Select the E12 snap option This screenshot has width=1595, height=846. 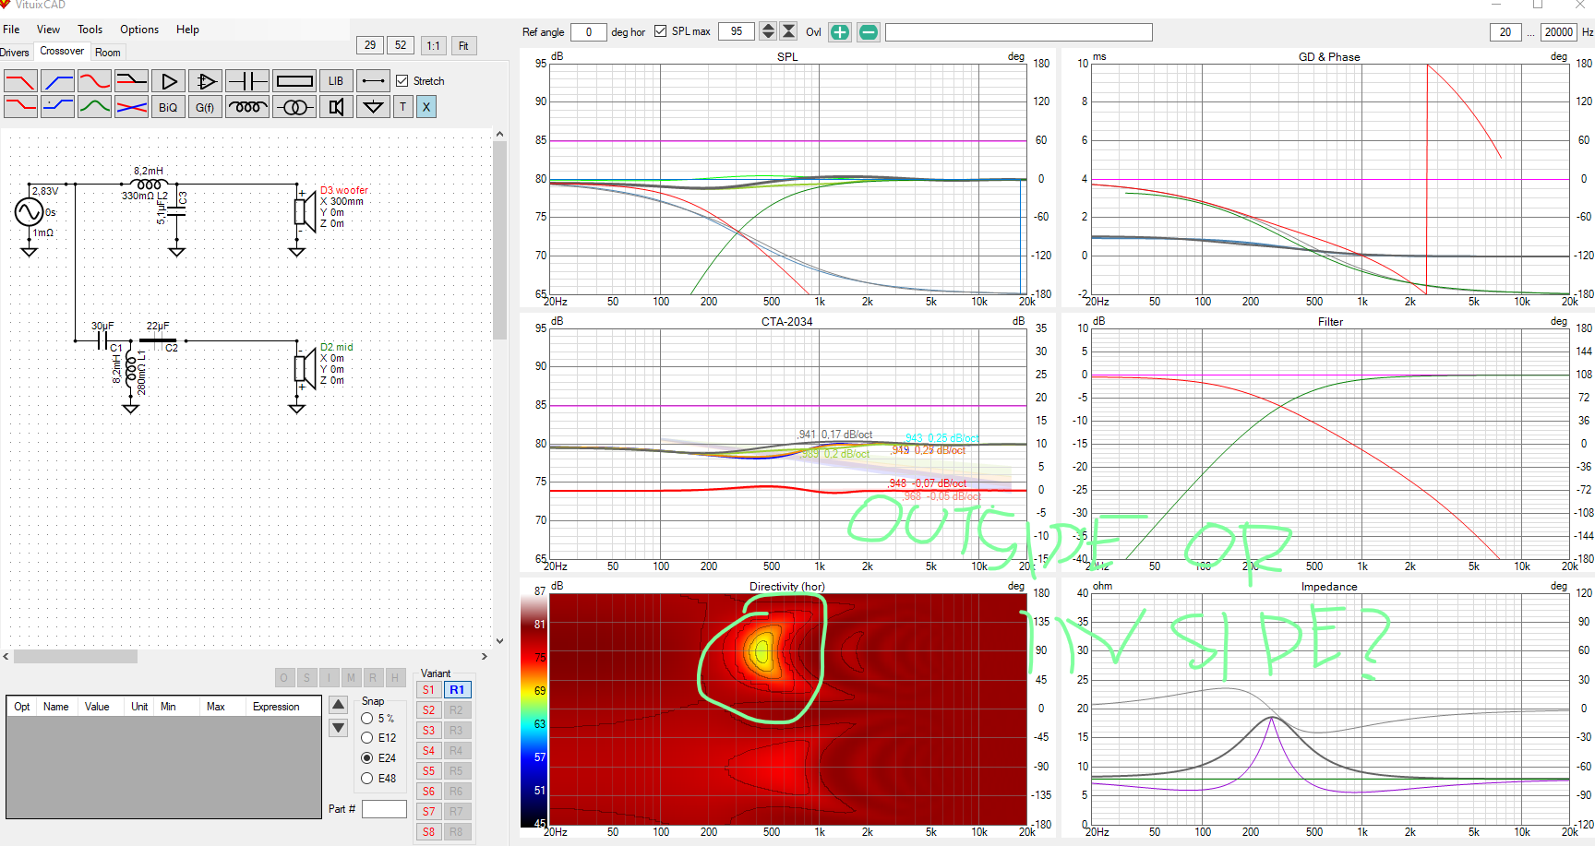tap(366, 738)
